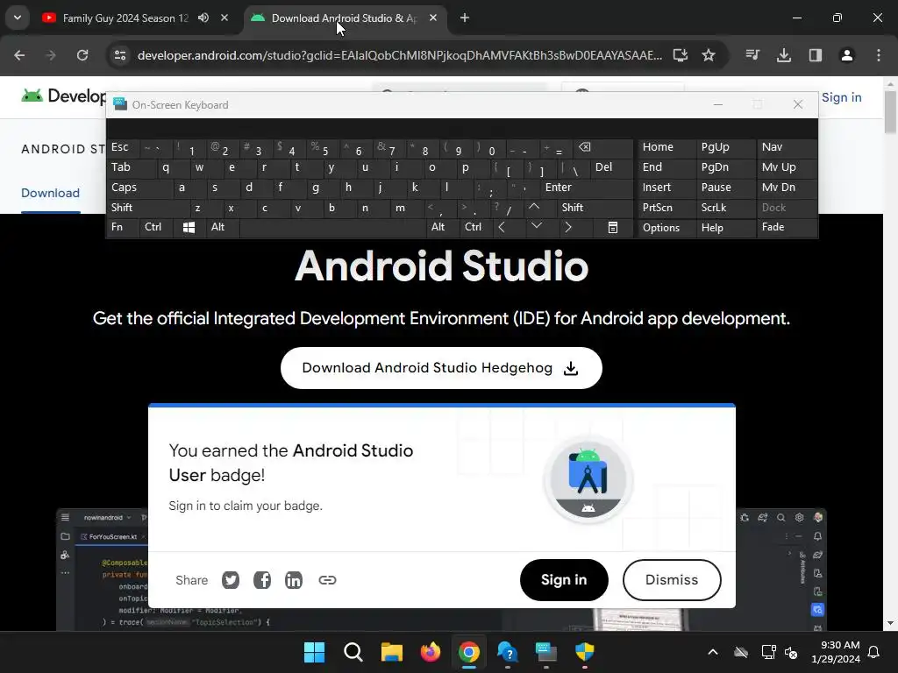Click the Fade key on On-Screen Keyboard
Viewport: 898px width, 673px height.
pyautogui.click(x=787, y=227)
